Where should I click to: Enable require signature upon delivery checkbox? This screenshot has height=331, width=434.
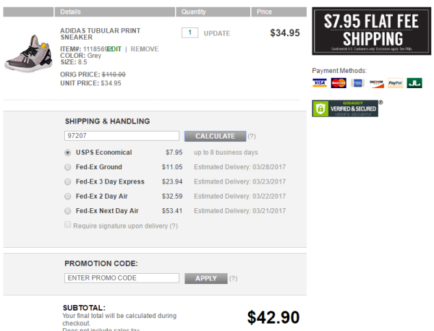click(x=67, y=225)
